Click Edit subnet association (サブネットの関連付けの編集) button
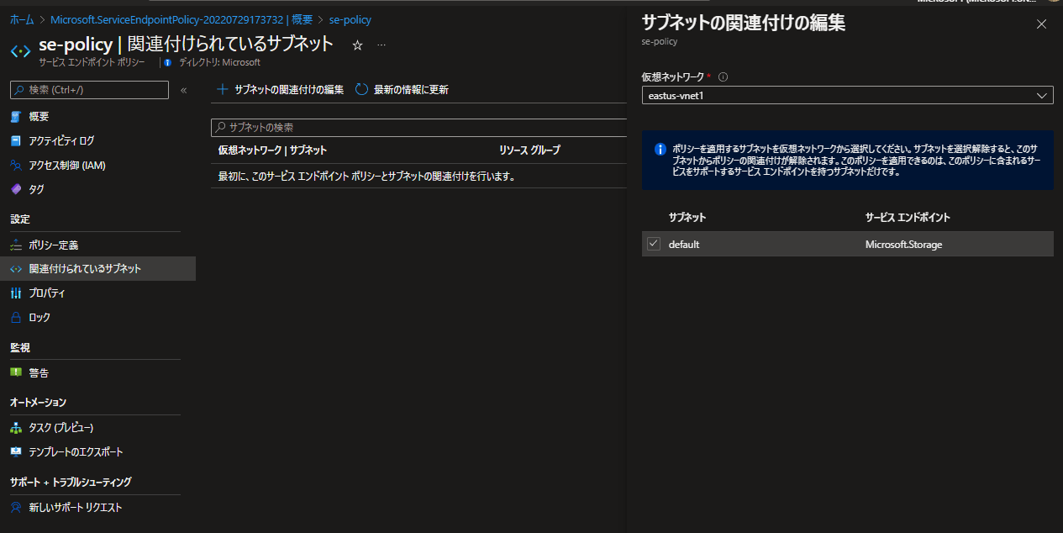Viewport: 1063px width, 533px height. click(281, 89)
